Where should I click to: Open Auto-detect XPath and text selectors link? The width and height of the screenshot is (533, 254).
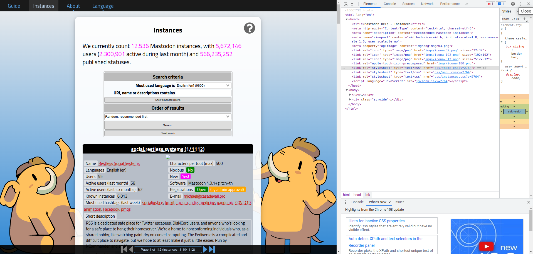(x=385, y=242)
